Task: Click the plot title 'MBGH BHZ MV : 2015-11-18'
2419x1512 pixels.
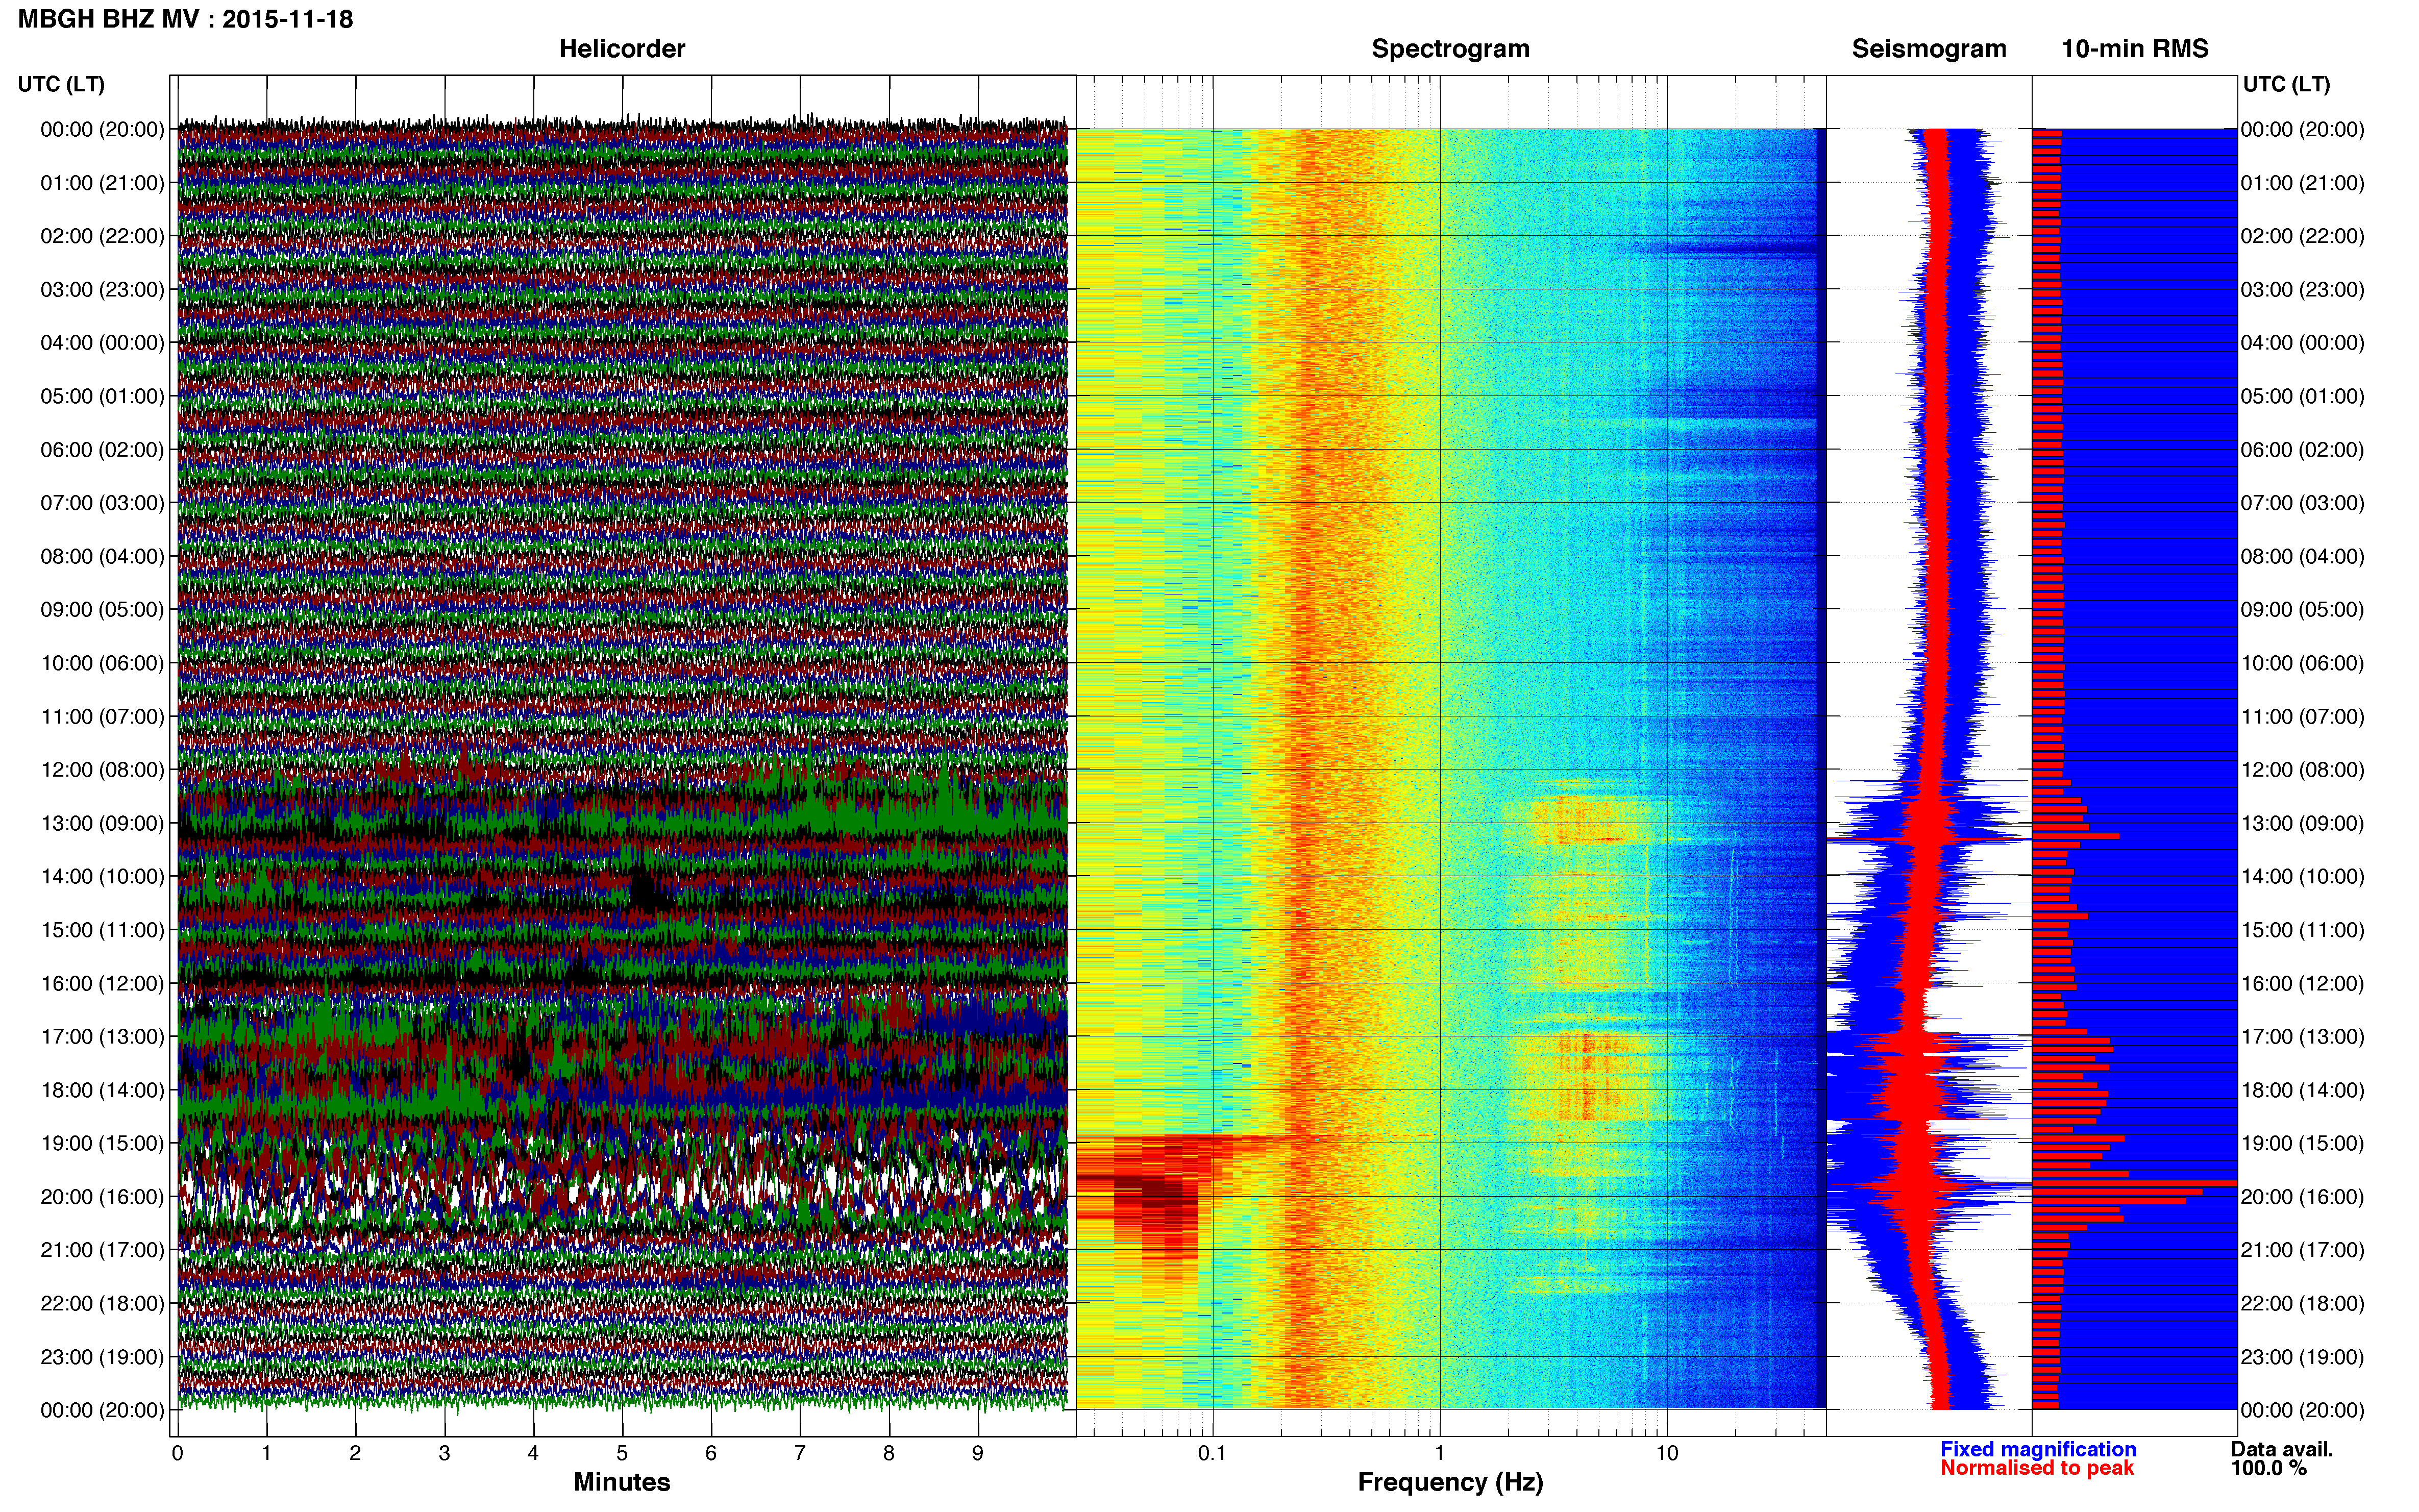Action: [185, 19]
